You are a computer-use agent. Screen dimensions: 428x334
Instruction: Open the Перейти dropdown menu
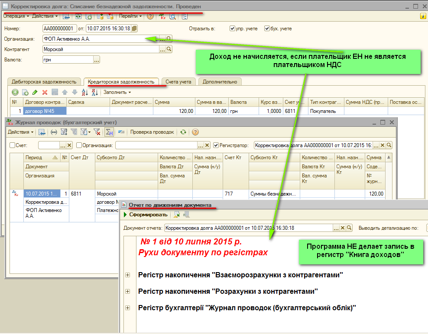[130, 16]
